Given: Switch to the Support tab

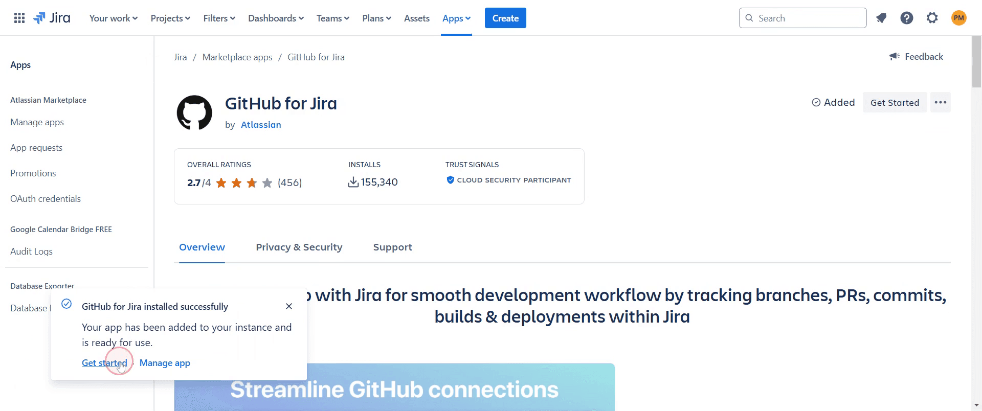Looking at the screenshot, I should [x=392, y=247].
